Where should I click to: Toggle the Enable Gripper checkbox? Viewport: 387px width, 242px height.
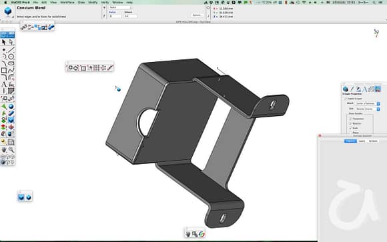(346, 99)
